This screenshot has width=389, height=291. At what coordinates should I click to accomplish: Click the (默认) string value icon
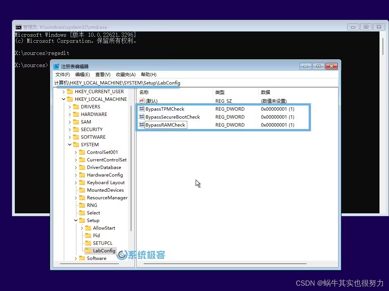142,101
